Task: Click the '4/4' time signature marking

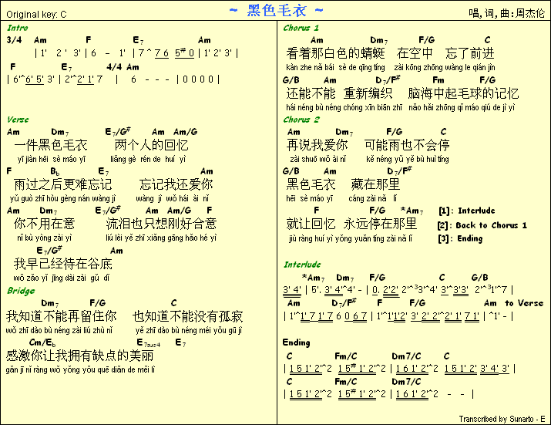Action: coord(114,67)
